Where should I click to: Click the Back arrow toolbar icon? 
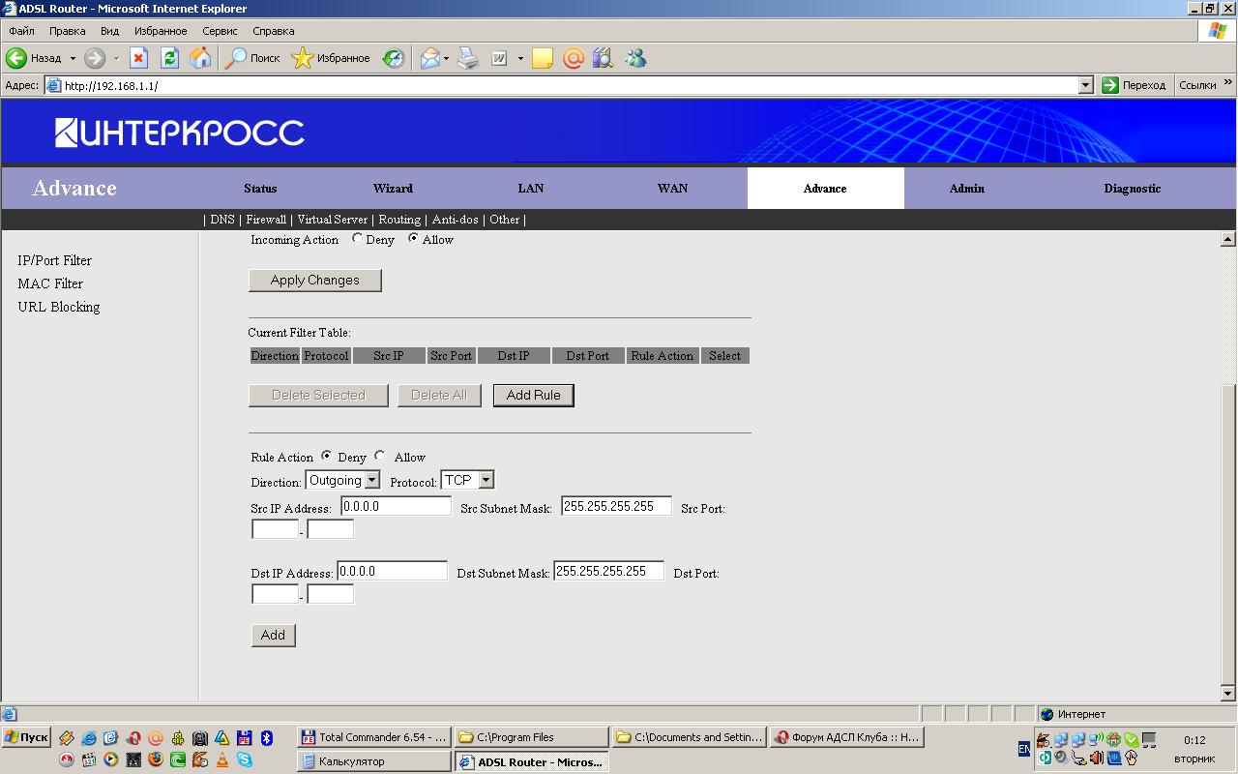tap(17, 58)
